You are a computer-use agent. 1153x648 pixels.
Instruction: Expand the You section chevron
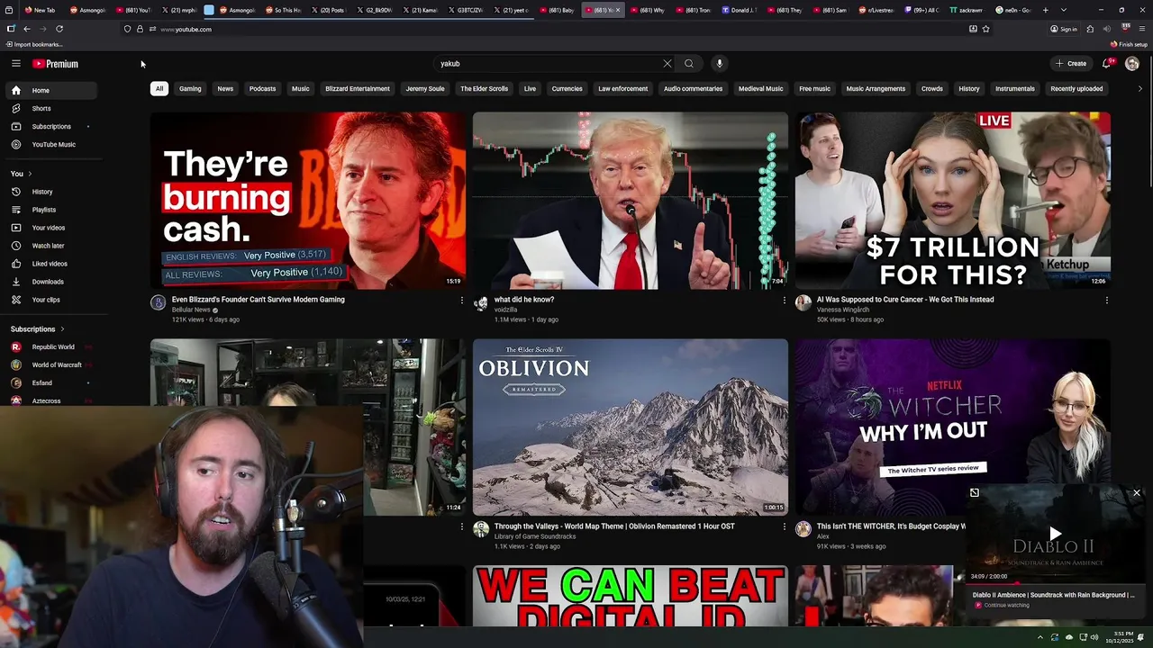tap(30, 174)
